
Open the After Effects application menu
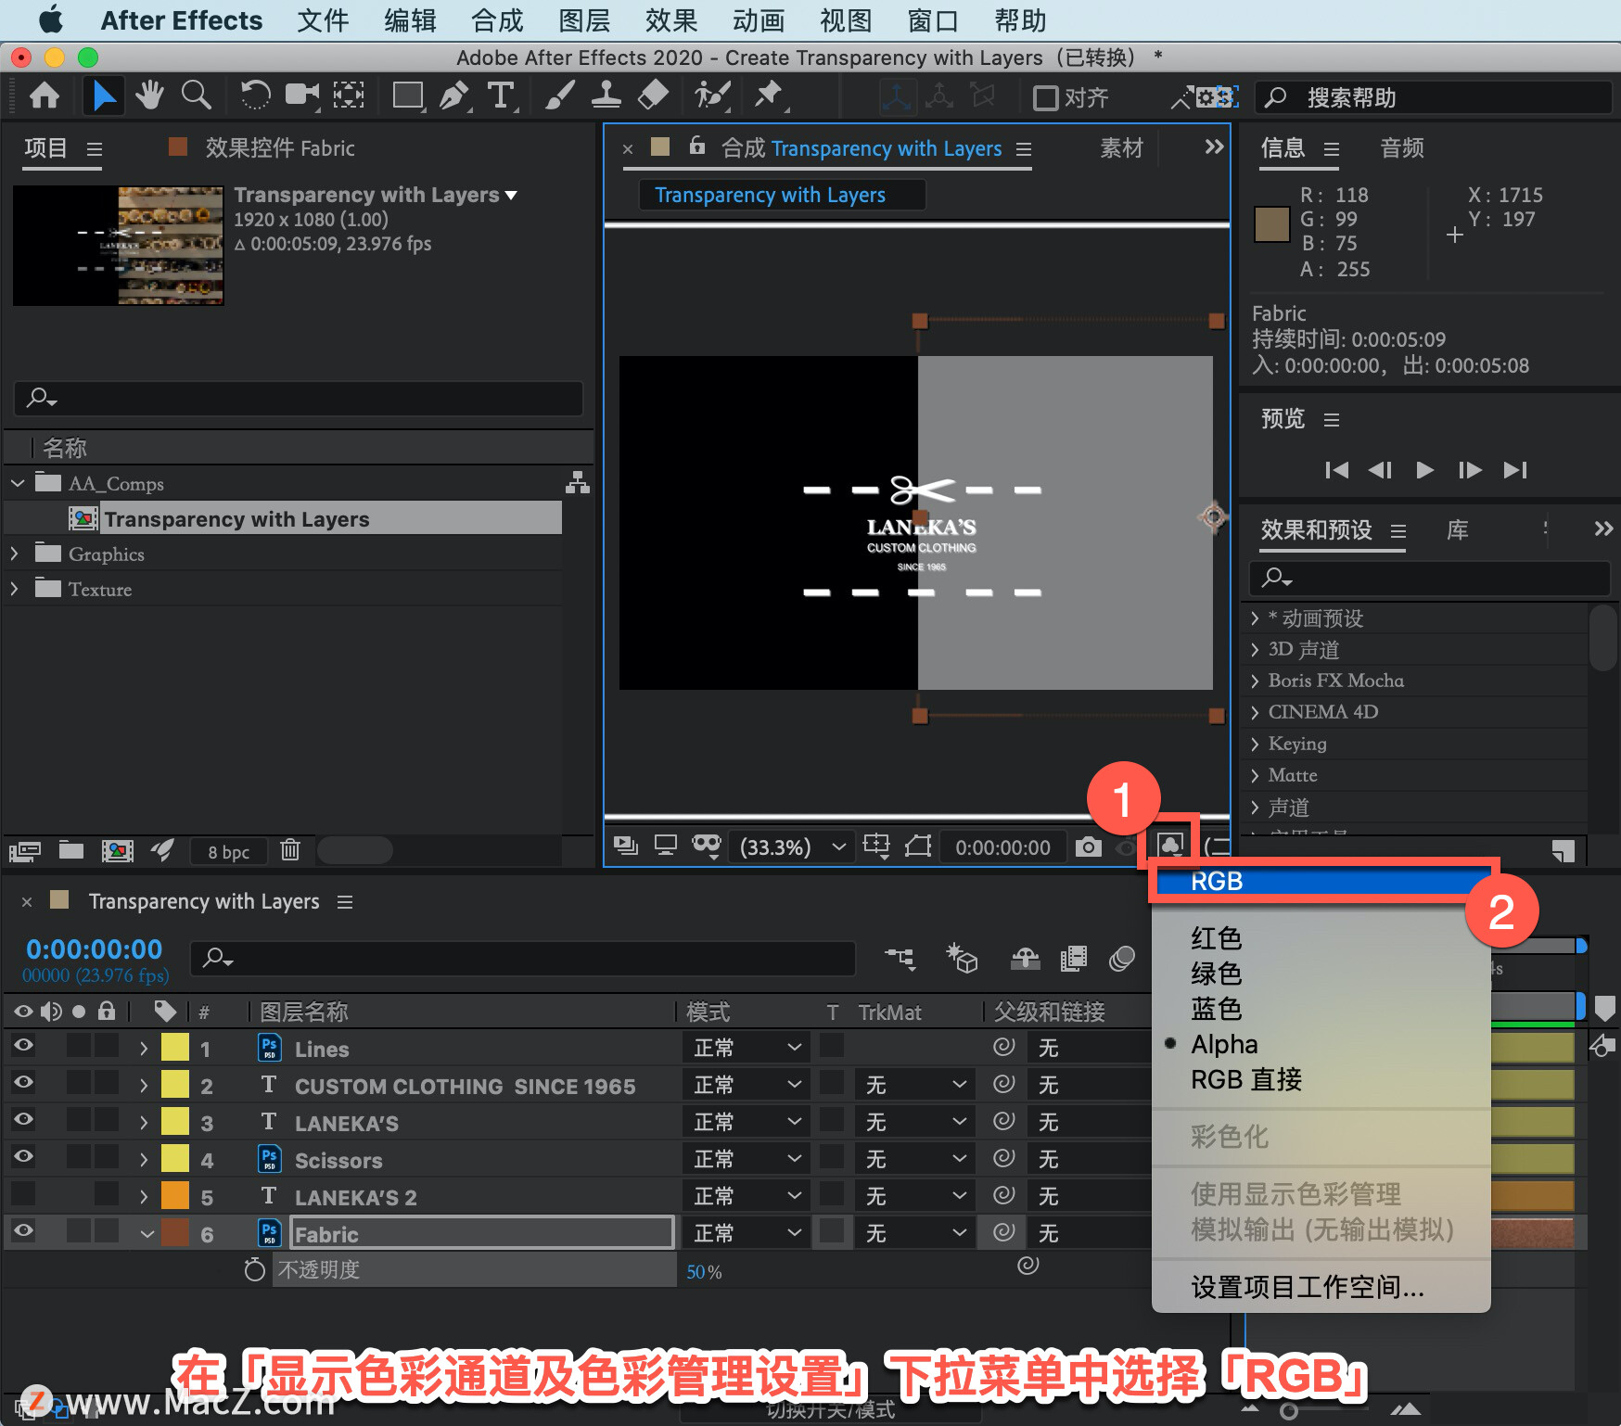(x=181, y=20)
